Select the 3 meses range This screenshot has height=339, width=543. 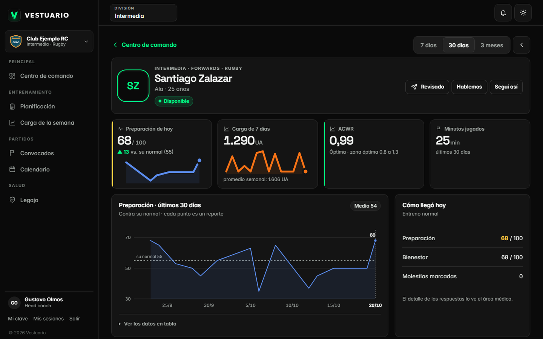click(492, 45)
